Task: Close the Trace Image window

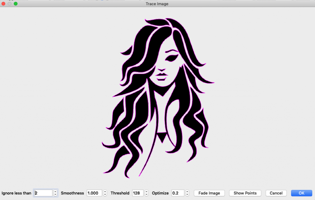Action: [3, 4]
